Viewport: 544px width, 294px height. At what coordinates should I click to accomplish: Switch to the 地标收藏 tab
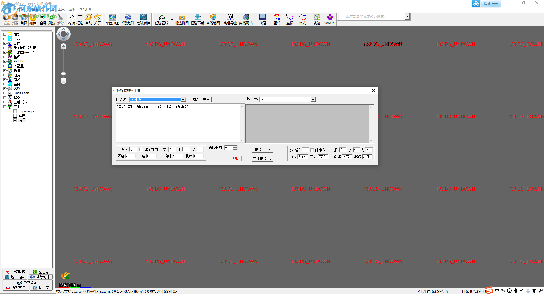pyautogui.click(x=16, y=272)
